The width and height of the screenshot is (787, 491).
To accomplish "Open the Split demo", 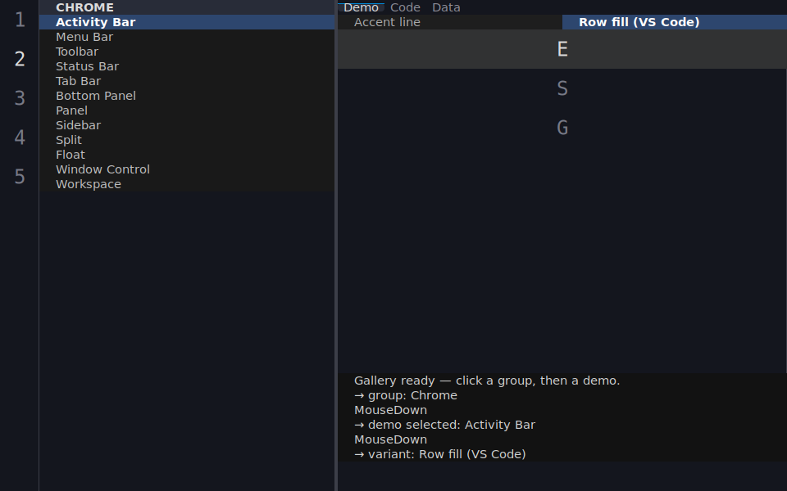I will click(x=187, y=140).
